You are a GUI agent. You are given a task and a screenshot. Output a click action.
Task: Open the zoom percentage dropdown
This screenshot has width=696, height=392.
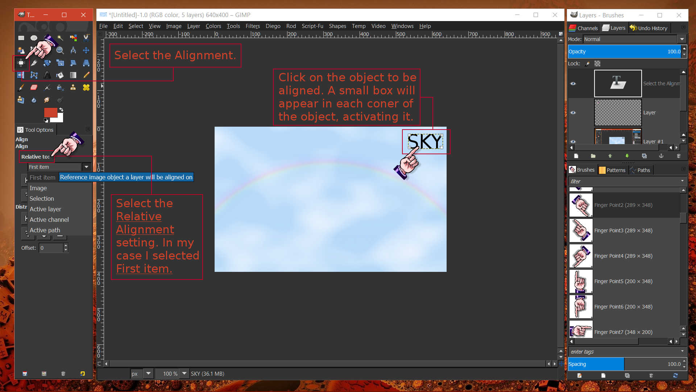click(x=184, y=373)
